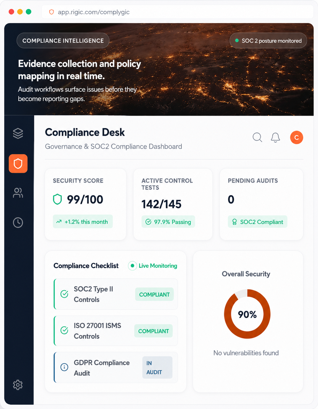Click the 99/100 security score value

(x=85, y=199)
